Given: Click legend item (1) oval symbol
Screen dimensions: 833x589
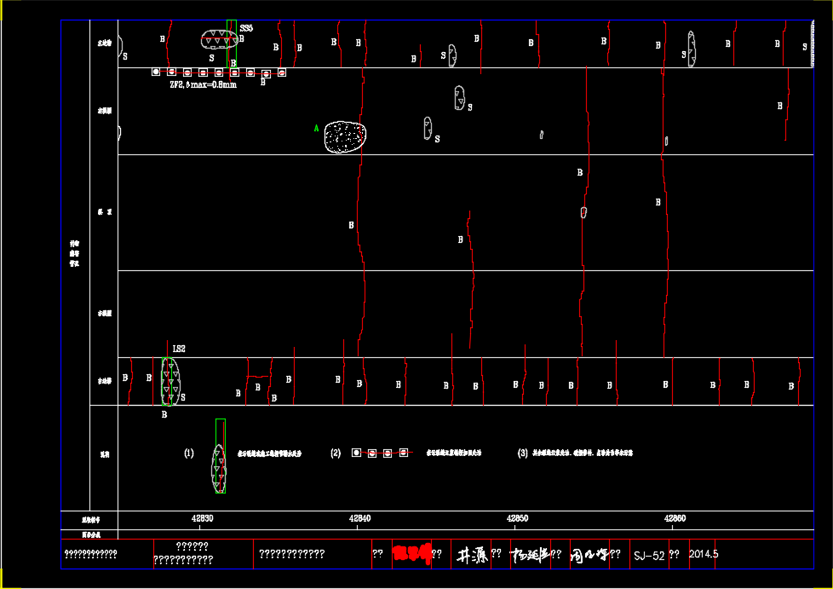Looking at the screenshot, I should [219, 467].
